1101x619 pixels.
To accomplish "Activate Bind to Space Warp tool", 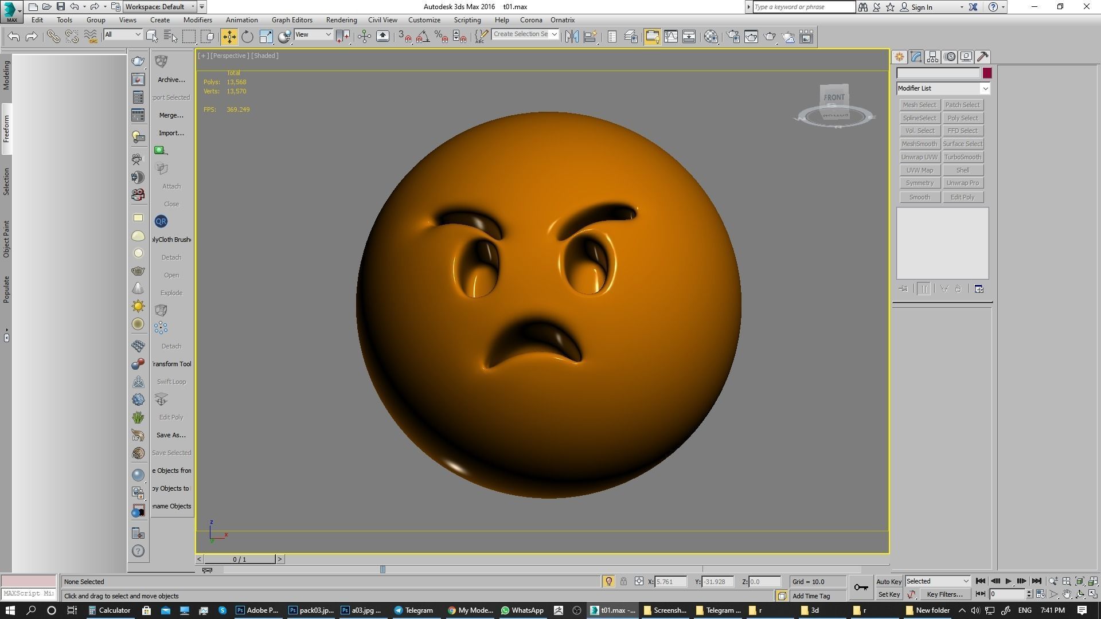I will [91, 37].
